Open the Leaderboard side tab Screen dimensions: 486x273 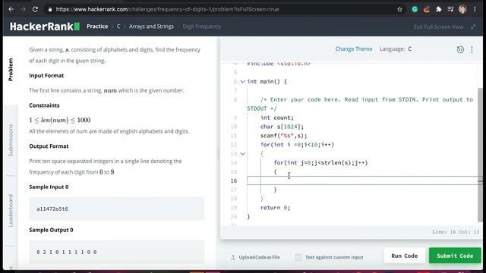(11, 211)
